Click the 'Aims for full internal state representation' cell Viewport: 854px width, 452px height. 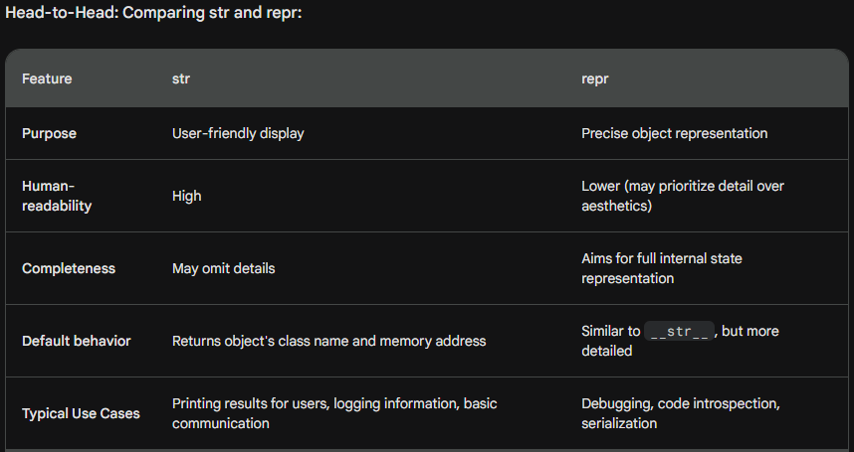tap(661, 268)
